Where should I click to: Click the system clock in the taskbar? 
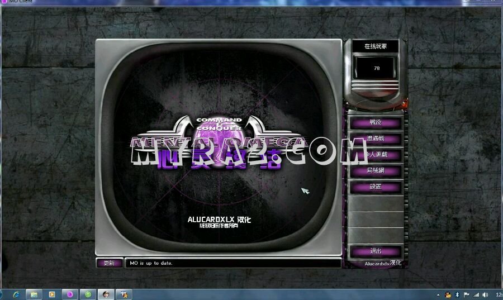tap(499, 294)
